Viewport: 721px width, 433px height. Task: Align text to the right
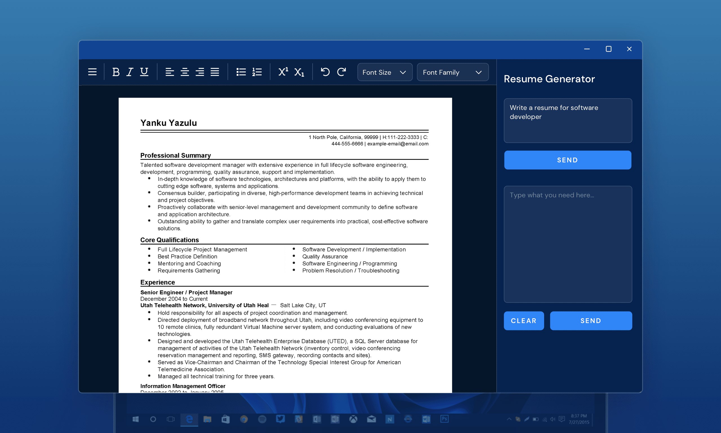(200, 72)
